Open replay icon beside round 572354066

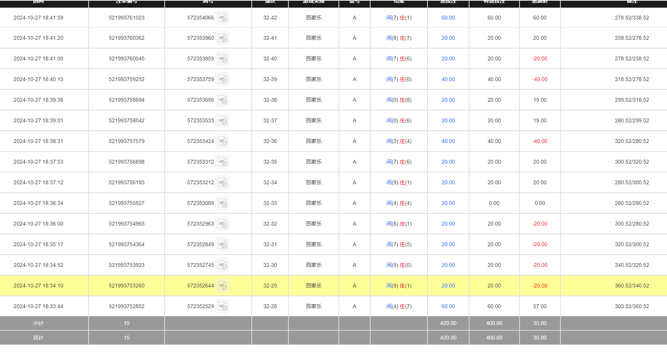(x=222, y=18)
